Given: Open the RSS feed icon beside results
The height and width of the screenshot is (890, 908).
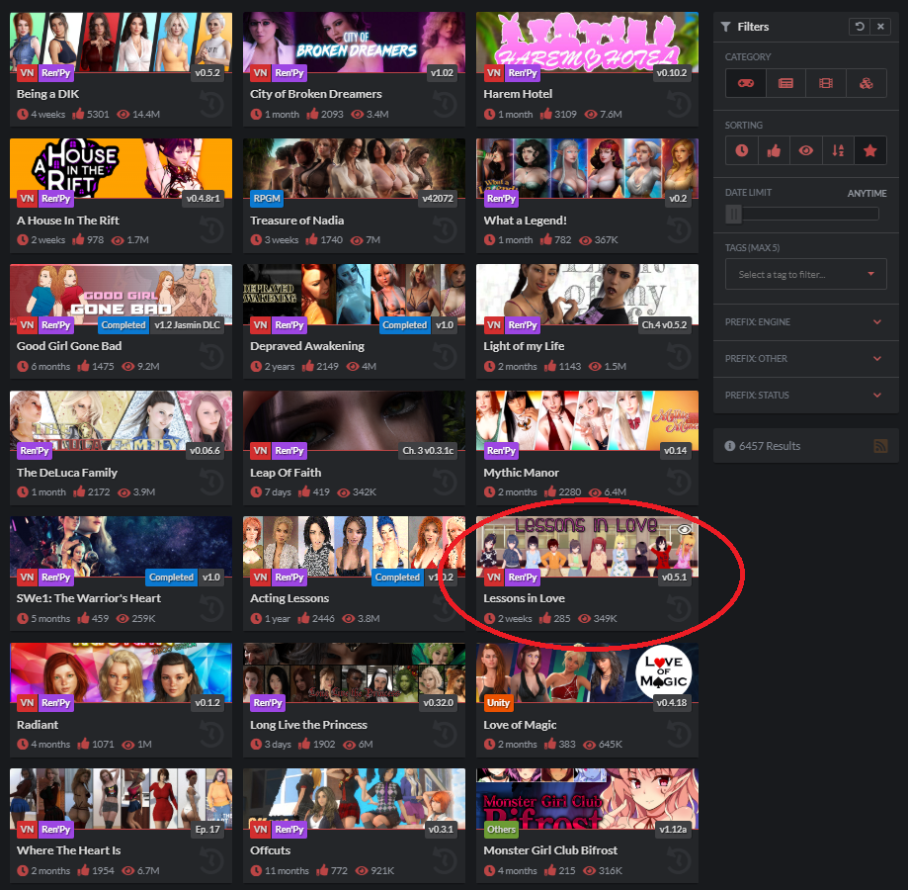Looking at the screenshot, I should tap(880, 446).
